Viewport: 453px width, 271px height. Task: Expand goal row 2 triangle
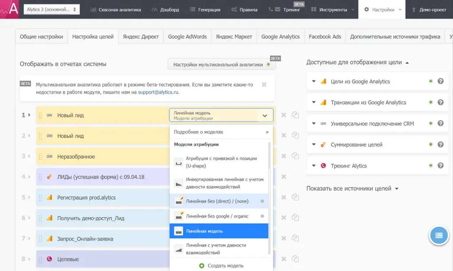29,135
